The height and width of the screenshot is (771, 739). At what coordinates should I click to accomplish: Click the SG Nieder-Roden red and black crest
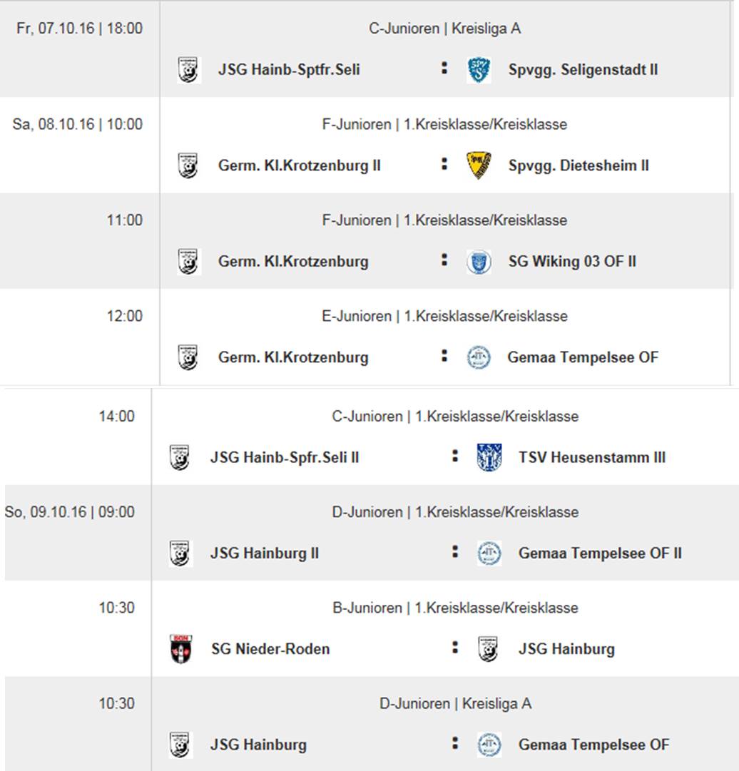coord(181,649)
